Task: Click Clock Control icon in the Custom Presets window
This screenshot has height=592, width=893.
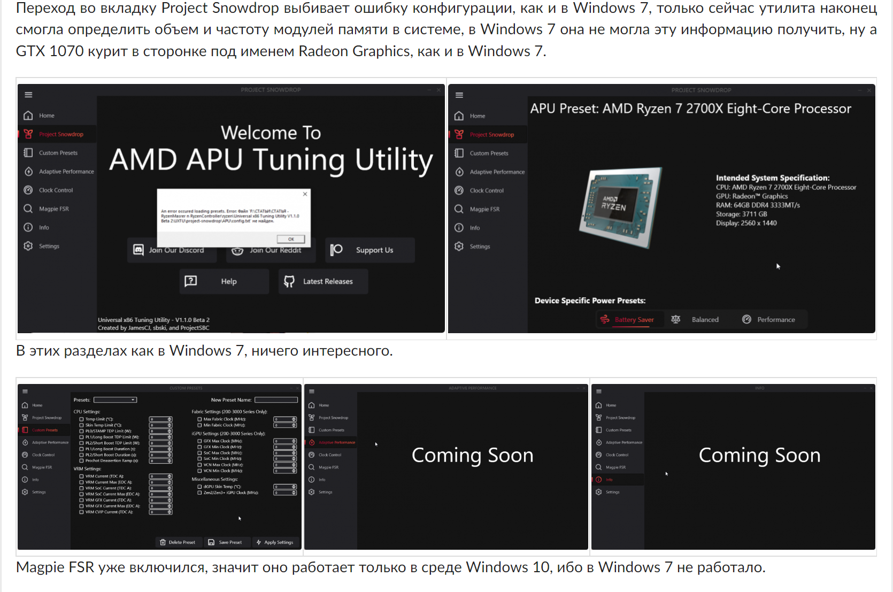Action: pos(25,455)
